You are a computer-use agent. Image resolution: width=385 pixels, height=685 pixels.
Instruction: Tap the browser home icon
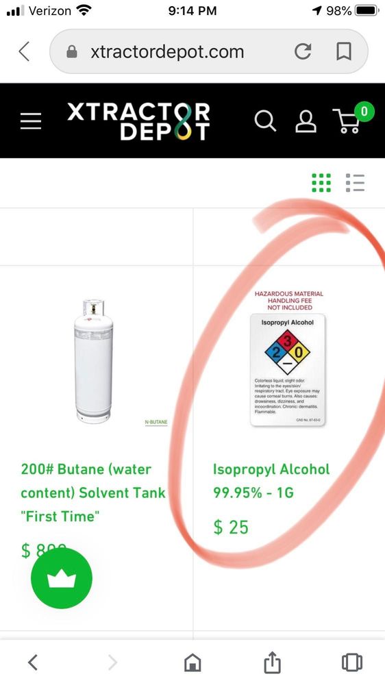(192, 662)
